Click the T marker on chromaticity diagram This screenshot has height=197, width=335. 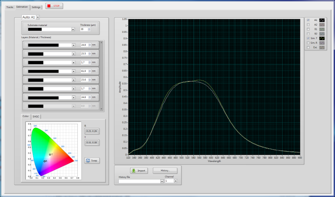coord(50,155)
